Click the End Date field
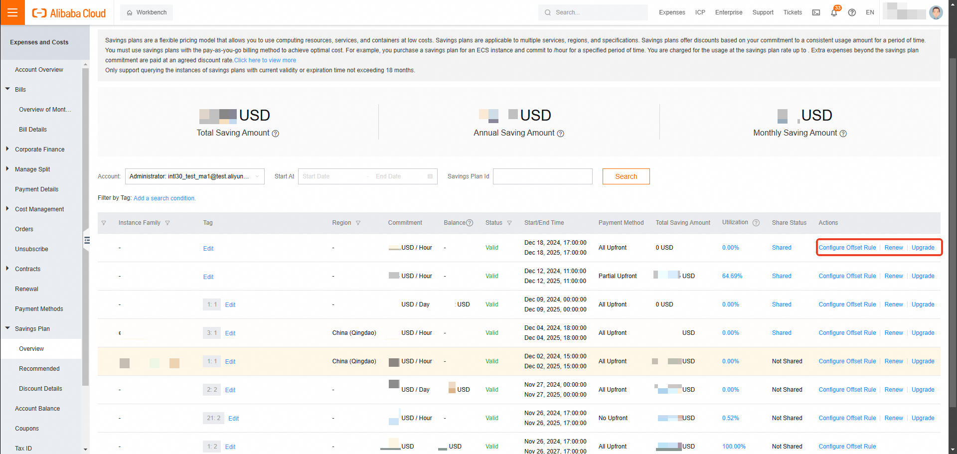This screenshot has width=957, height=454. 399,176
